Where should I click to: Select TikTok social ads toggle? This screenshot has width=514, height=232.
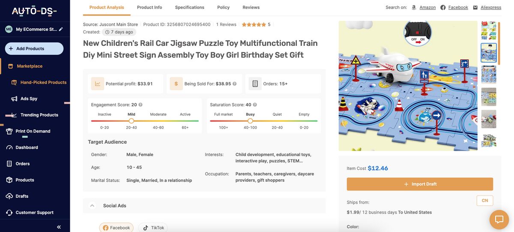(x=153, y=228)
